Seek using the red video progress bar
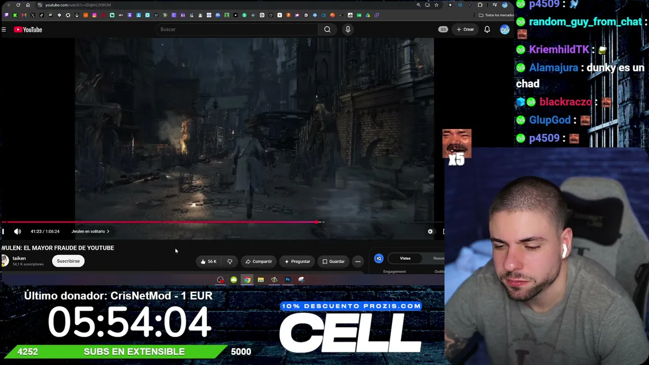The height and width of the screenshot is (365, 649). tap(222, 222)
